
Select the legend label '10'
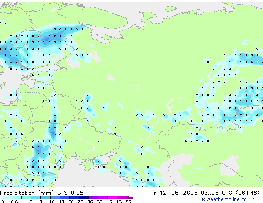[x=52, y=201]
